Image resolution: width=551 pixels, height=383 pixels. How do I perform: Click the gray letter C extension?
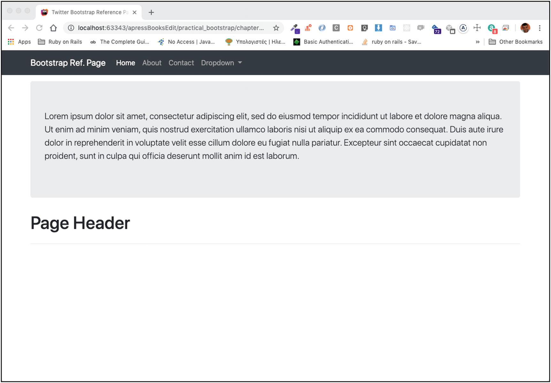pos(336,28)
